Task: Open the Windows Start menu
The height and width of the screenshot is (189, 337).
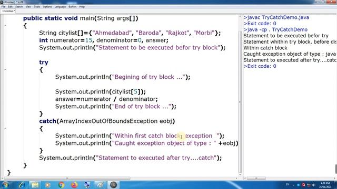Action: pyautogui.click(x=5, y=185)
